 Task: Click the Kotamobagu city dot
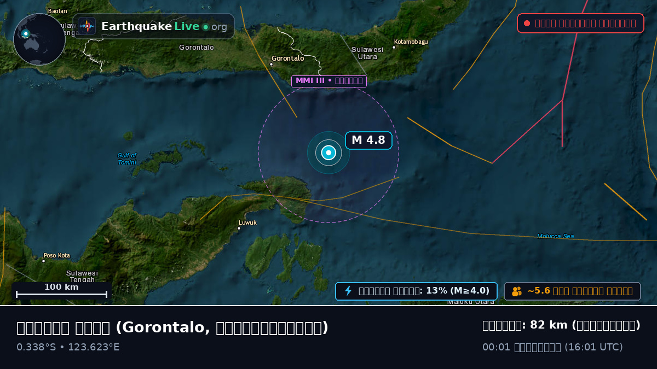point(394,47)
